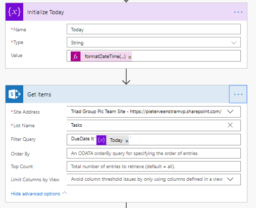Click the Order By input field
The width and height of the screenshot is (256, 208).
click(x=153, y=153)
